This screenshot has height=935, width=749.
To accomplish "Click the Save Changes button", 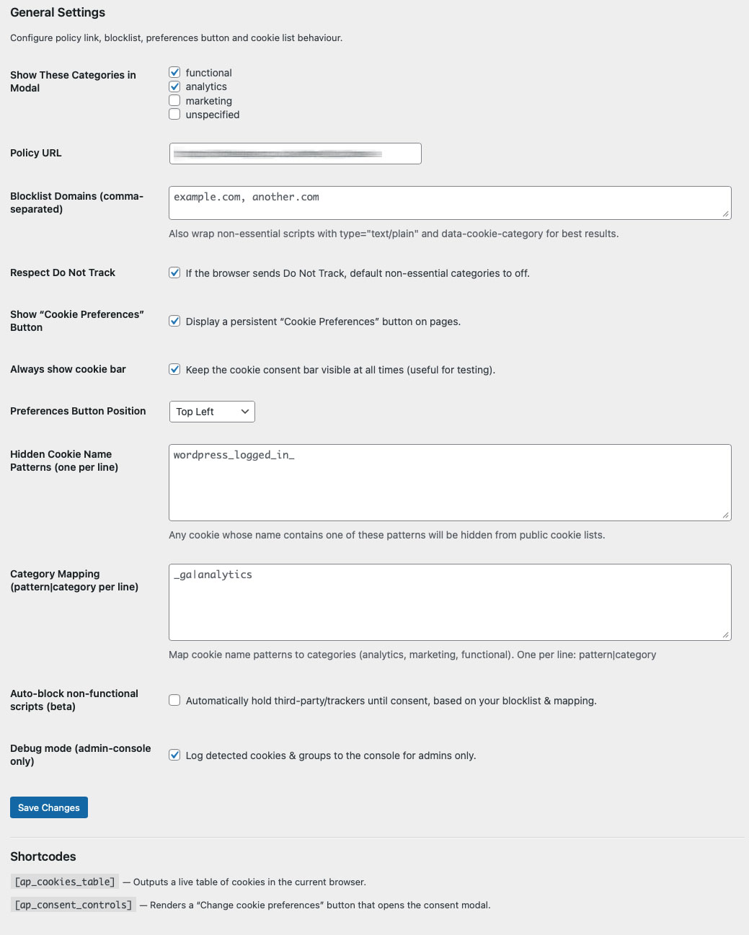I will (48, 807).
